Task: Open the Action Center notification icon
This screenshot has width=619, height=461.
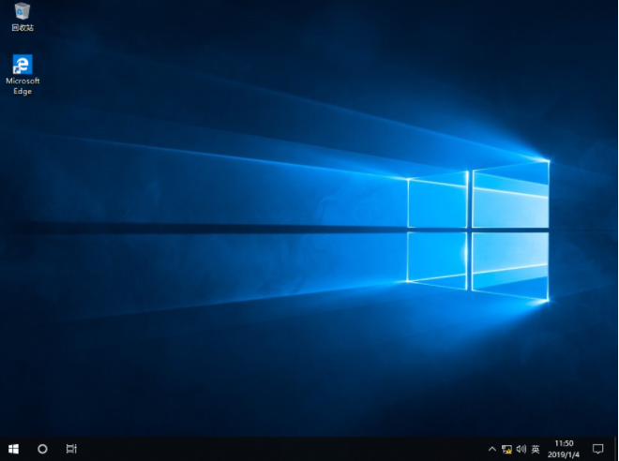Action: pyautogui.click(x=597, y=450)
